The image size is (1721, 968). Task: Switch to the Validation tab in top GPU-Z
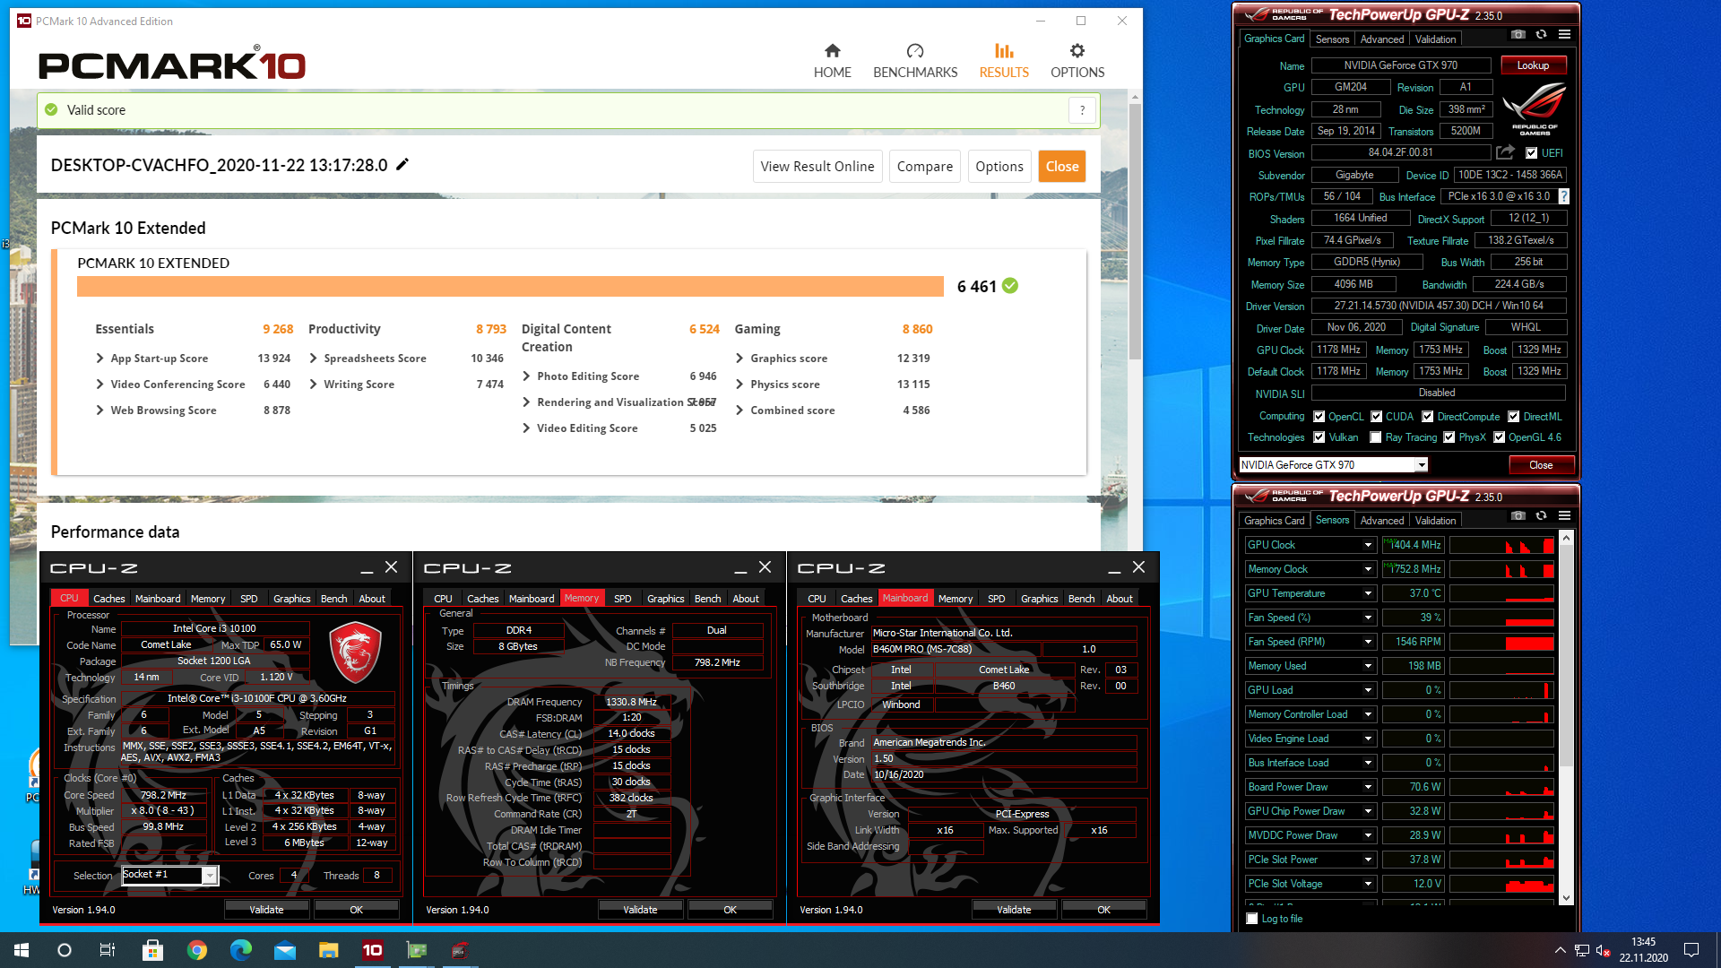tap(1435, 39)
